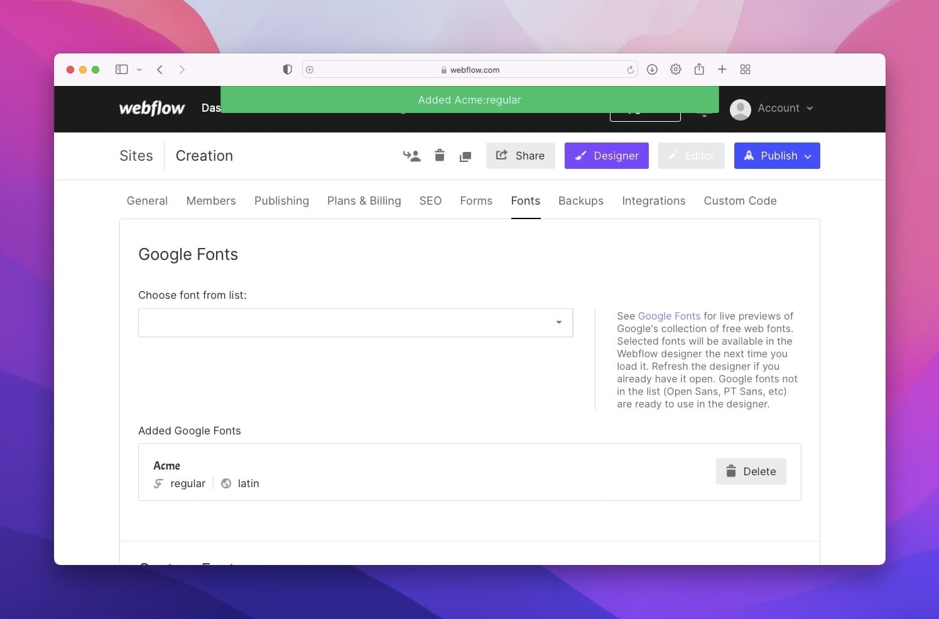Open the Publish dropdown

pyautogui.click(x=777, y=156)
